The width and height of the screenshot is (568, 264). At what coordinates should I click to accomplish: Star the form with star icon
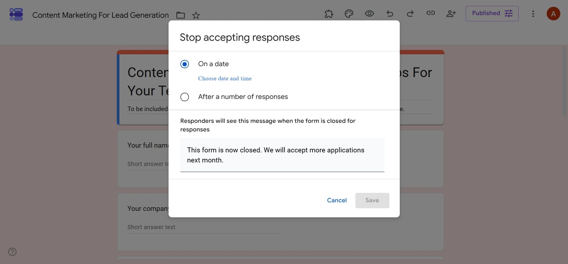[x=196, y=15]
